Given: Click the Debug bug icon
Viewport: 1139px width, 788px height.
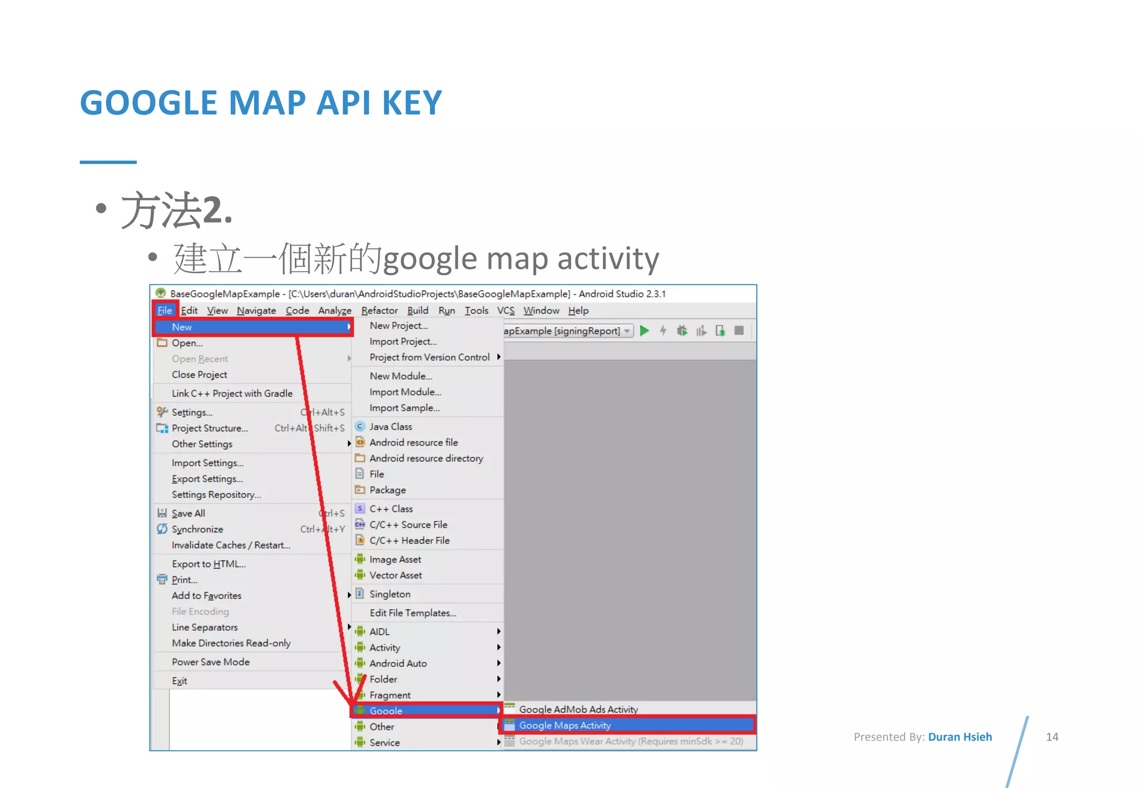Looking at the screenshot, I should tap(682, 331).
